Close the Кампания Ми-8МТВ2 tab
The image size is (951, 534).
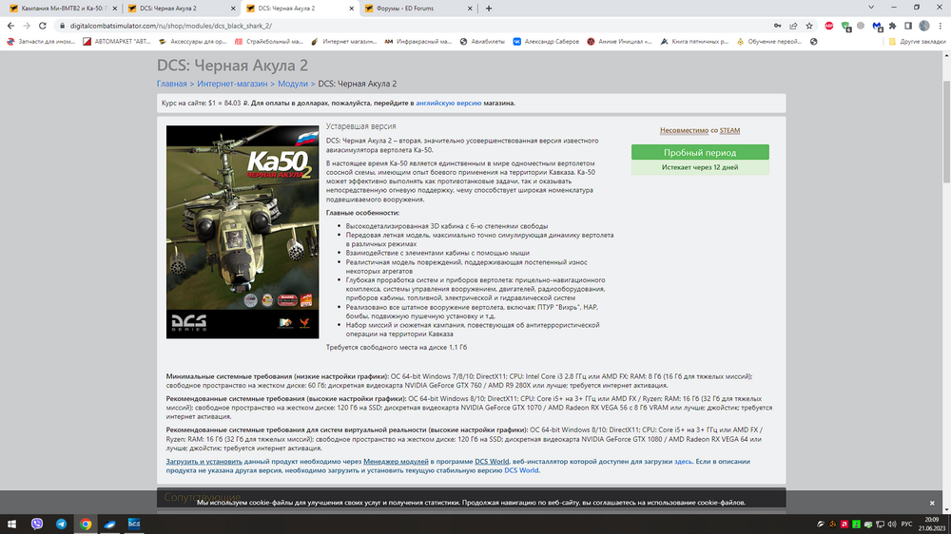point(115,9)
